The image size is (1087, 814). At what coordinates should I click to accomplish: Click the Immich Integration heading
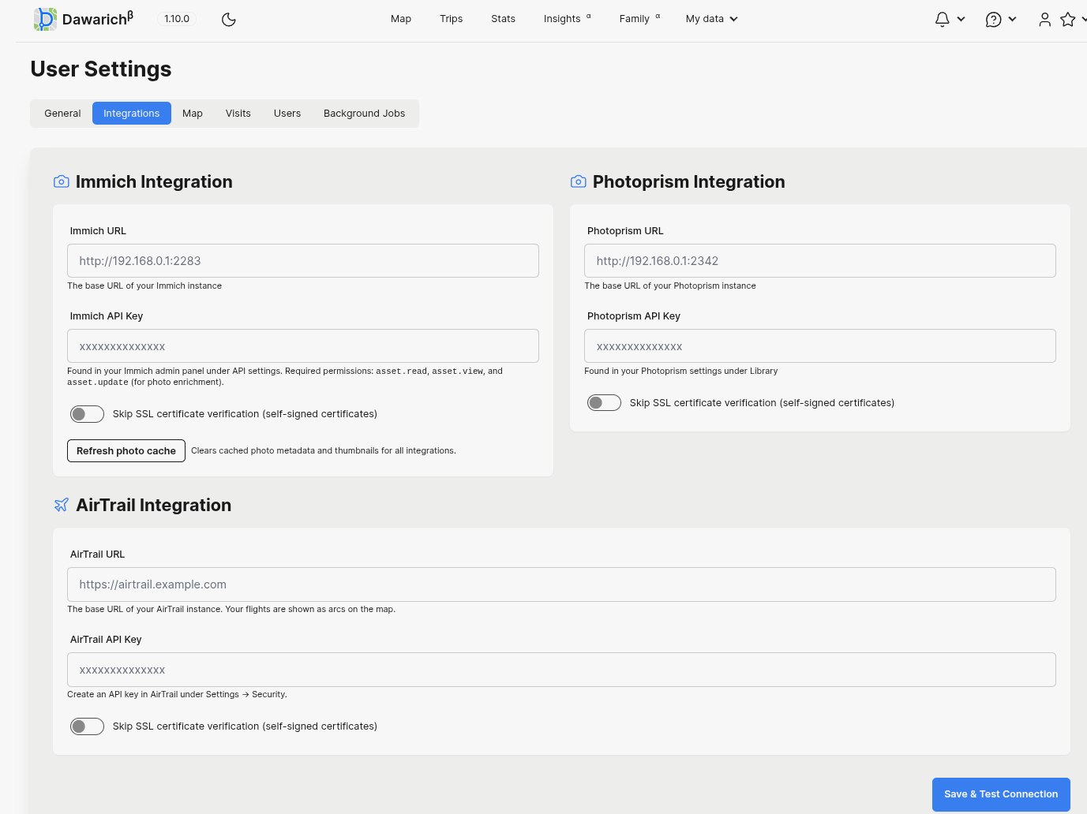(x=154, y=182)
